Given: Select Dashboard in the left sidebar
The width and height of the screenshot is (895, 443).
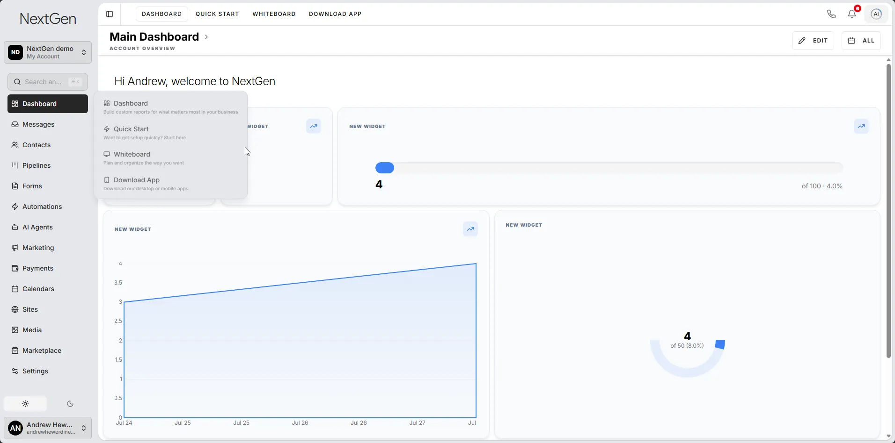Looking at the screenshot, I should pyautogui.click(x=48, y=104).
